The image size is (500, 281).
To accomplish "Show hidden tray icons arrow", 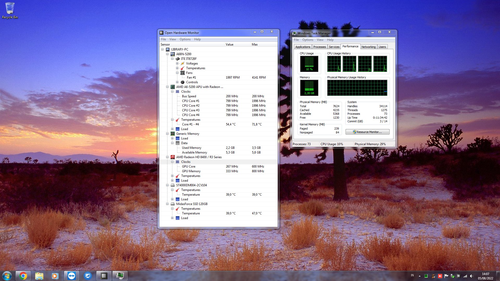I will [x=420, y=276].
